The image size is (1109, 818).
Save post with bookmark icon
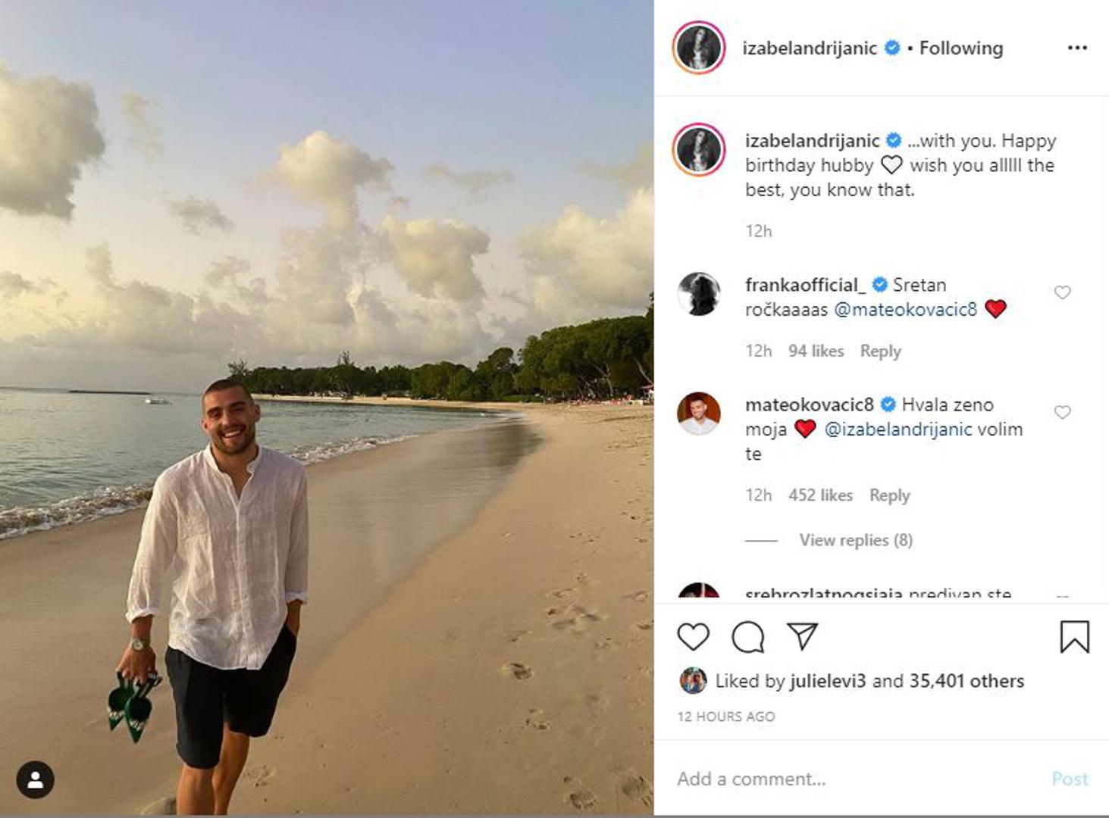1074,637
